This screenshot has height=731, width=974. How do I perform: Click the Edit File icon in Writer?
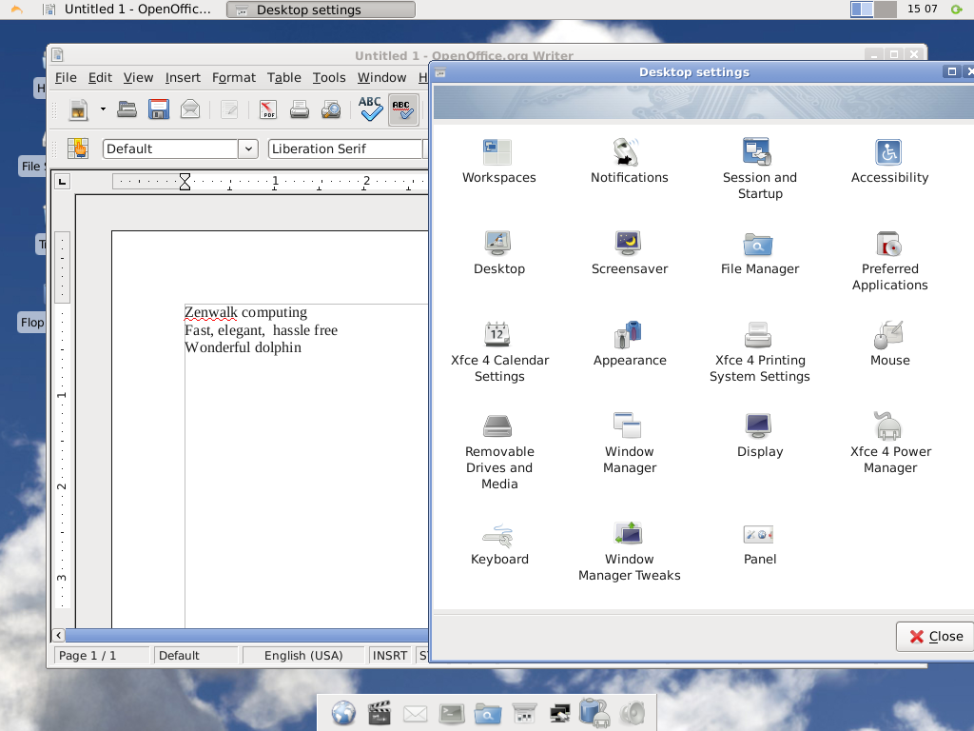click(x=229, y=110)
